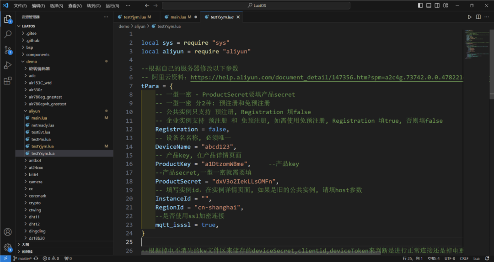Switch to the testYjym.lua tab
Viewport: 494px width, 262px height.
(137, 17)
